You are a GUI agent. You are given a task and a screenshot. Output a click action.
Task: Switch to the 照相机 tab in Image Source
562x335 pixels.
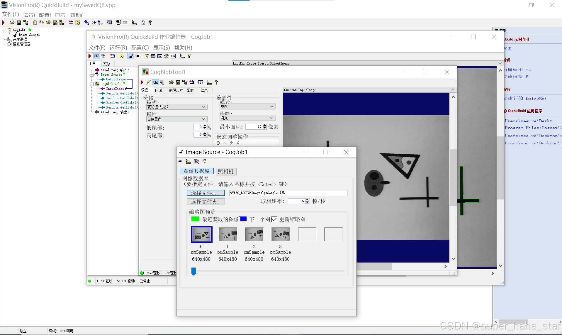(226, 171)
